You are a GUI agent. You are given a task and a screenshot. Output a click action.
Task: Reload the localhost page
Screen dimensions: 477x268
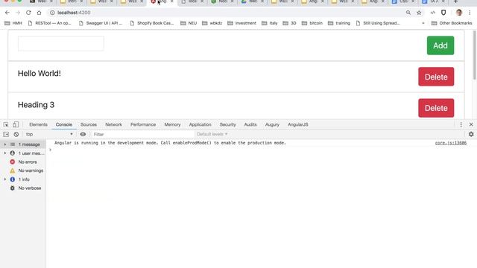click(x=28, y=13)
